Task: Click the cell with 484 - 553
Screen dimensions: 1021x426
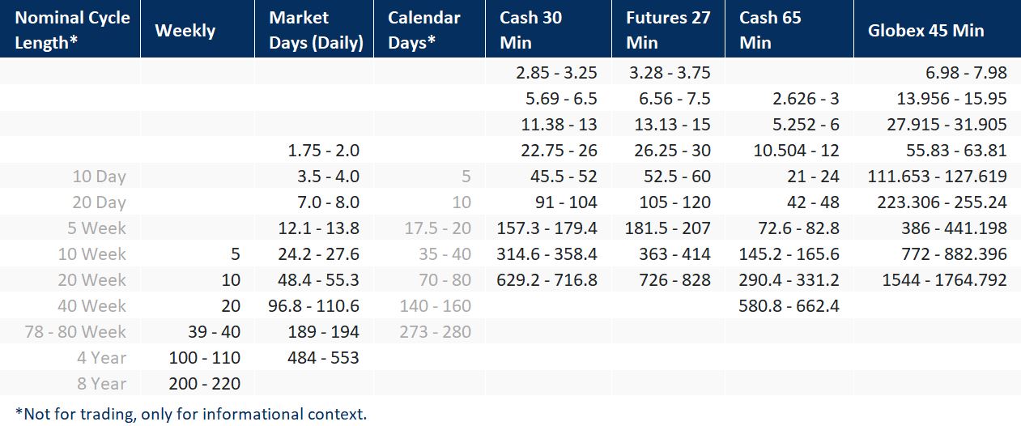Action: [323, 358]
